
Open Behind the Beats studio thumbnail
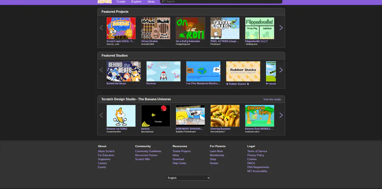(124, 71)
